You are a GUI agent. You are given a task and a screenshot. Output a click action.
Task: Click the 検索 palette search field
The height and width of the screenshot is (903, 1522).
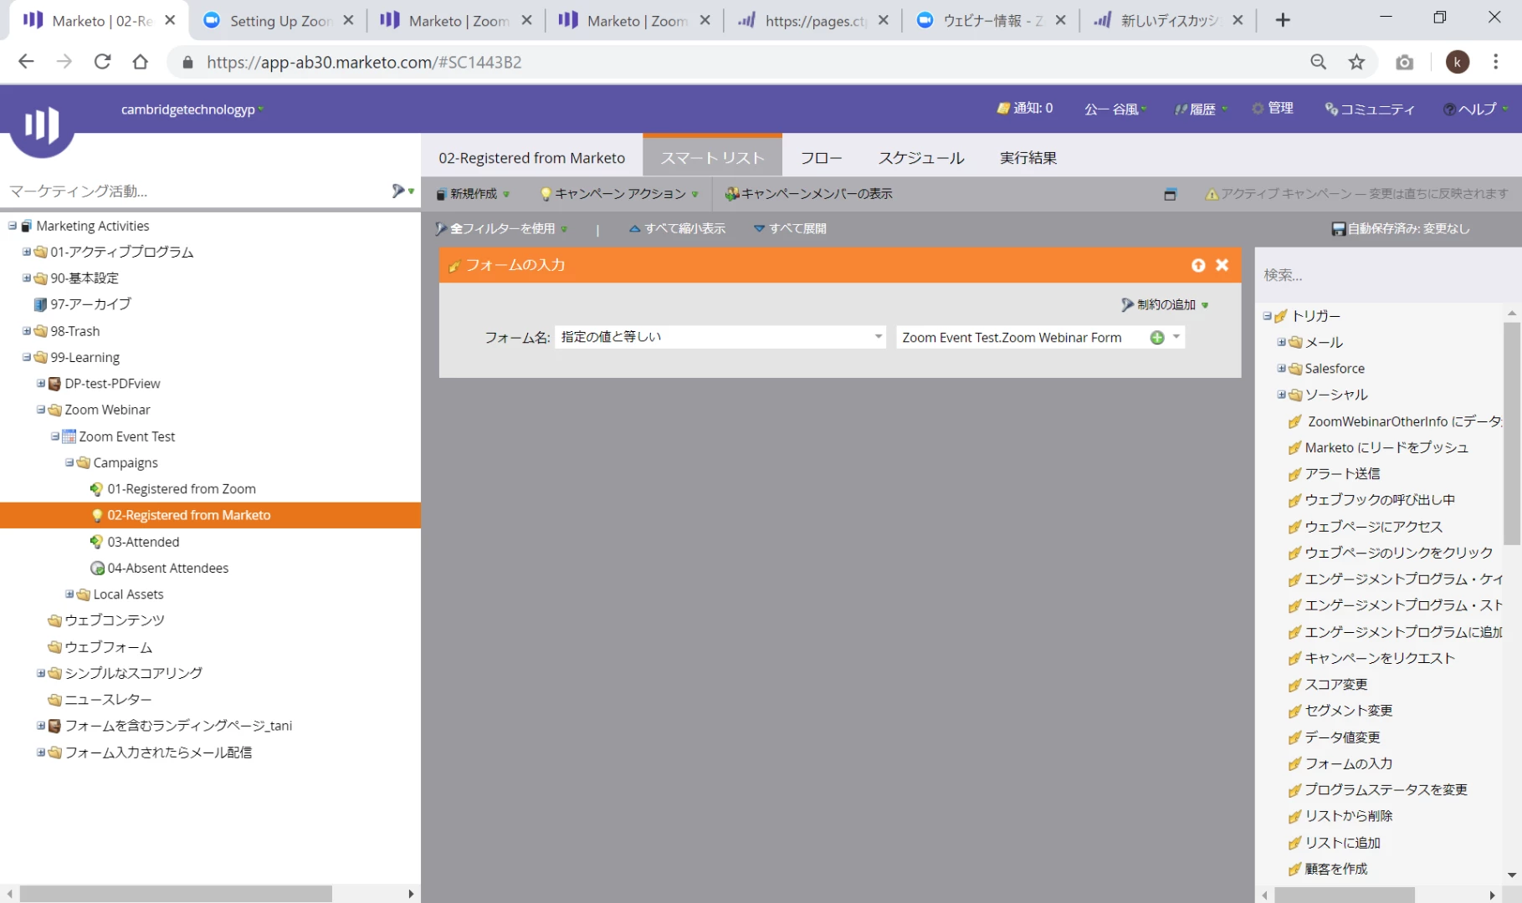[x=1387, y=275]
